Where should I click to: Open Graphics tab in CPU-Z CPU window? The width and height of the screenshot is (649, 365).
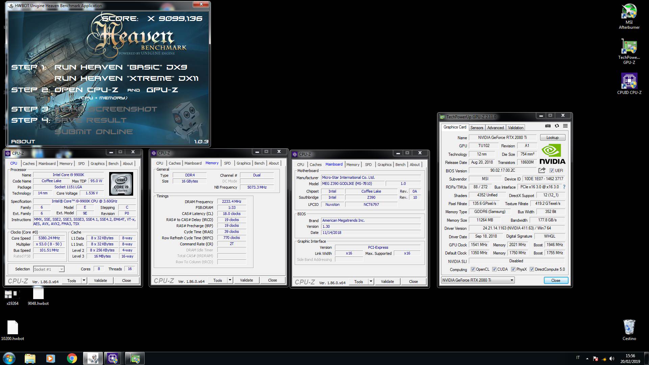click(x=97, y=164)
